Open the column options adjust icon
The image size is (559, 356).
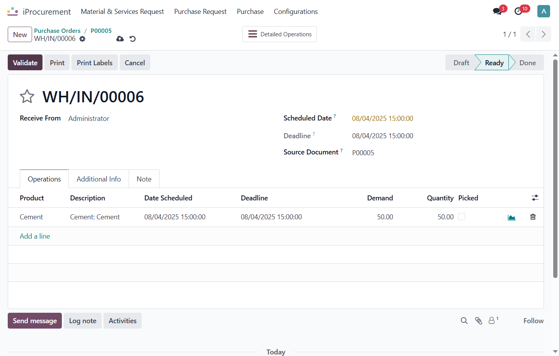click(x=535, y=198)
